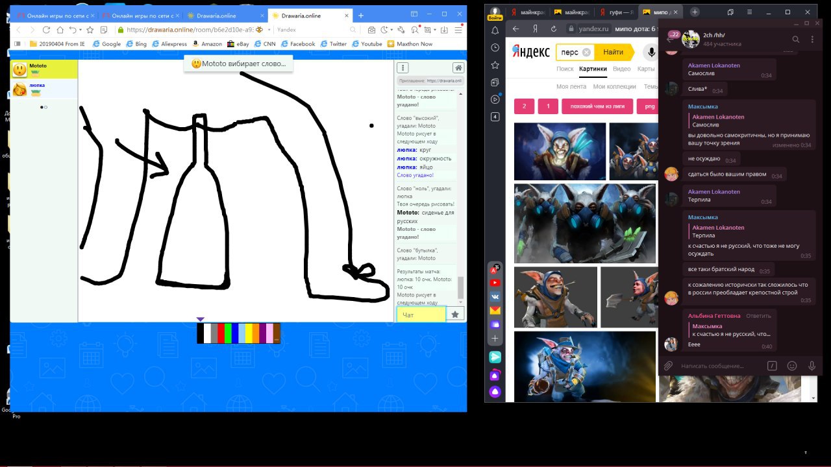Open Alice assistant icon in Yandex sidebar
The height and width of the screenshot is (467, 831).
click(495, 392)
